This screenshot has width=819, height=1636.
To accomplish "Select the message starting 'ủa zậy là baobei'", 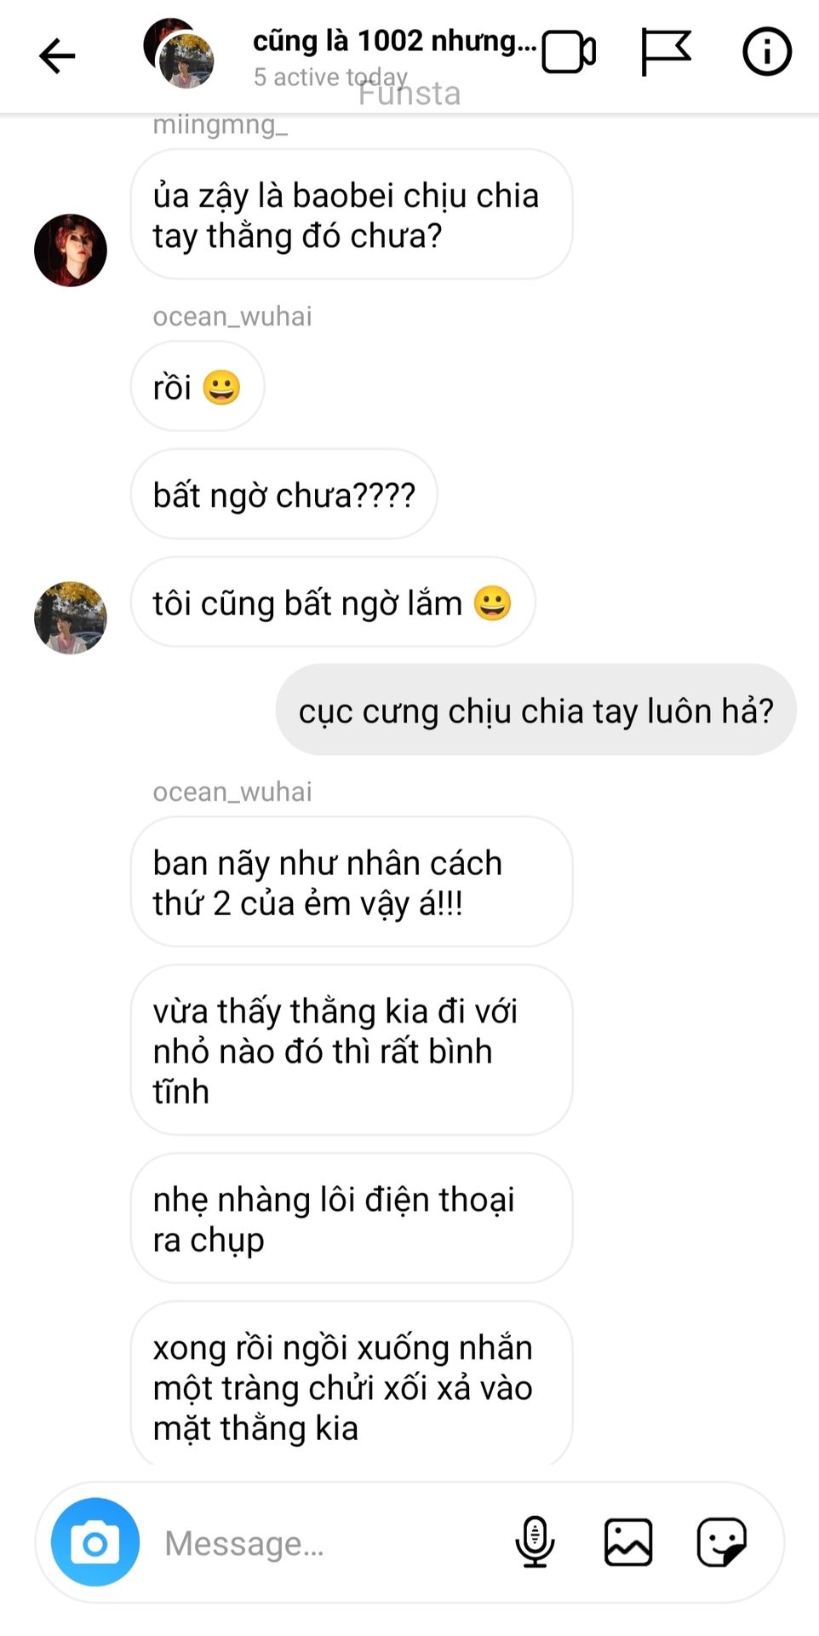I will (x=352, y=214).
